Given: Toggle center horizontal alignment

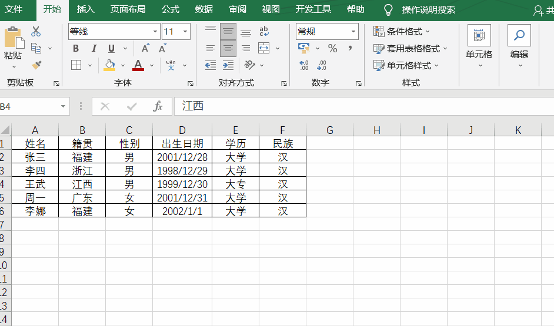Looking at the screenshot, I should point(228,48).
